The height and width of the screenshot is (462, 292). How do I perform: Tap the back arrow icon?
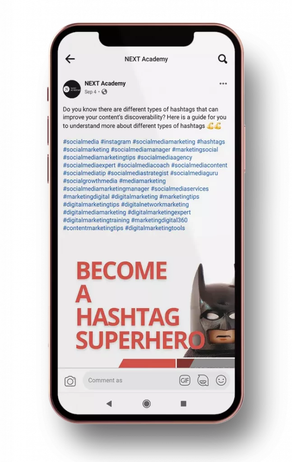(70, 59)
